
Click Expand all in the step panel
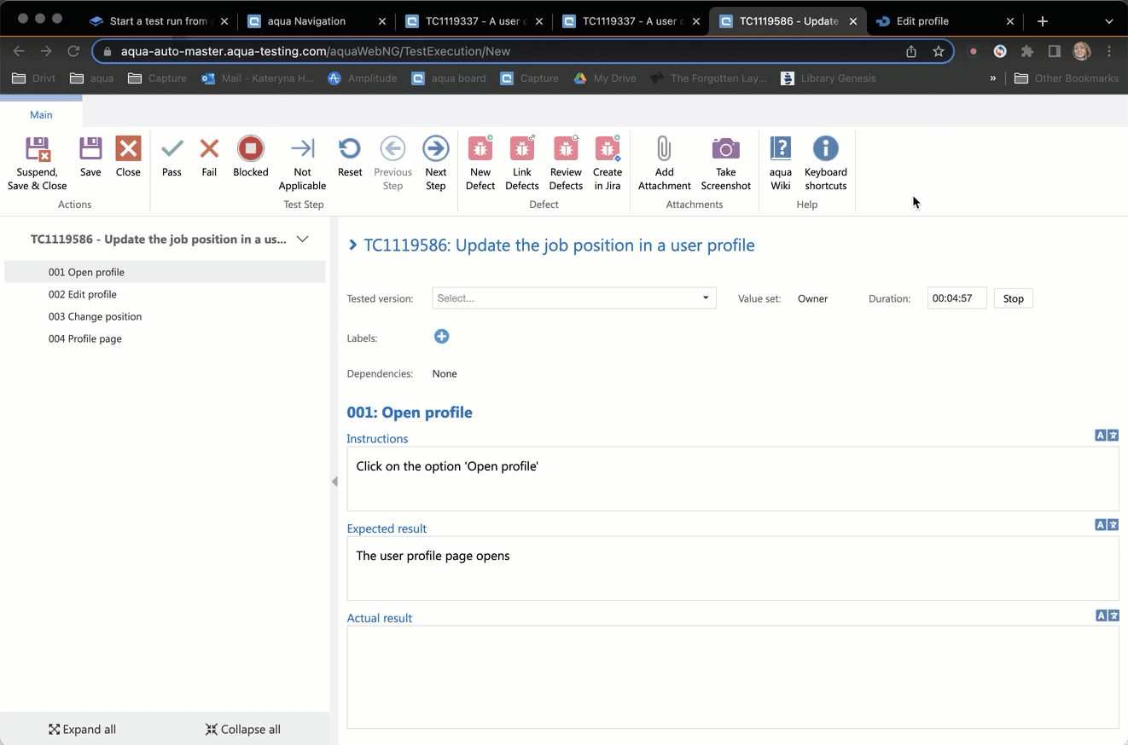[x=82, y=729]
